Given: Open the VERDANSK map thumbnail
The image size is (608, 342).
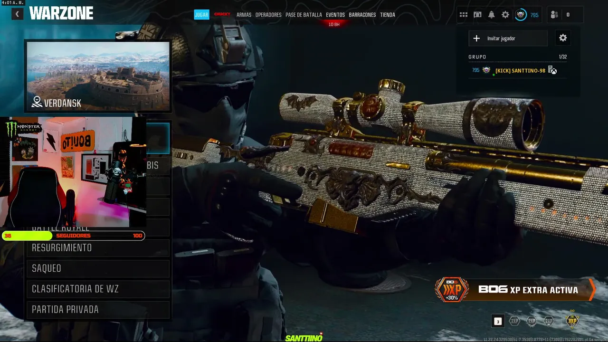Looking at the screenshot, I should coord(98,76).
